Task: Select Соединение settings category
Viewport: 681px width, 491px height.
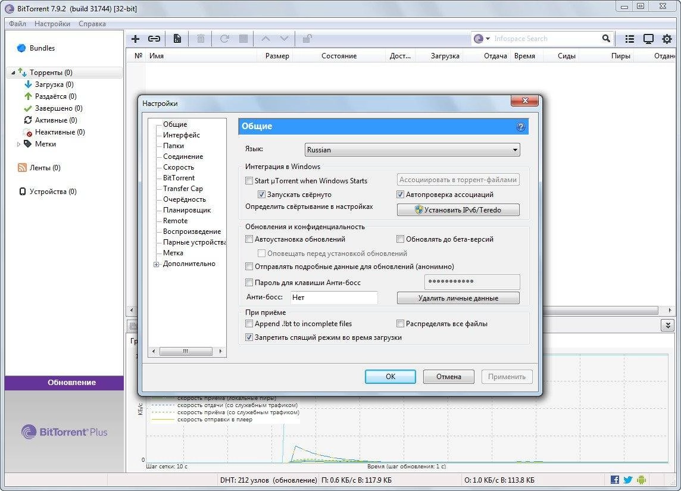Action: click(x=183, y=157)
